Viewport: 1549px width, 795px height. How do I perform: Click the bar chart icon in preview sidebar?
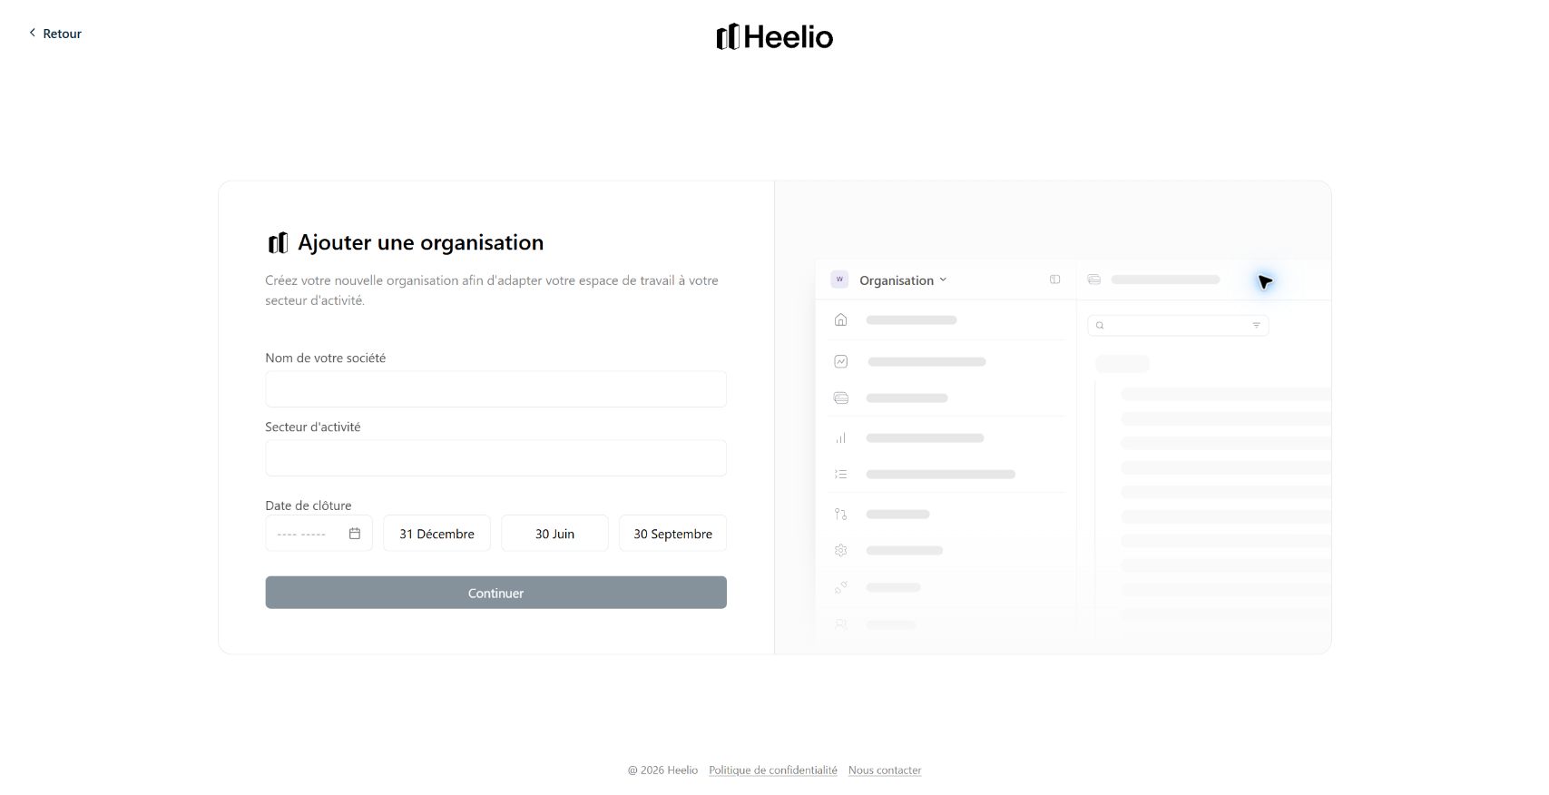[x=841, y=437]
